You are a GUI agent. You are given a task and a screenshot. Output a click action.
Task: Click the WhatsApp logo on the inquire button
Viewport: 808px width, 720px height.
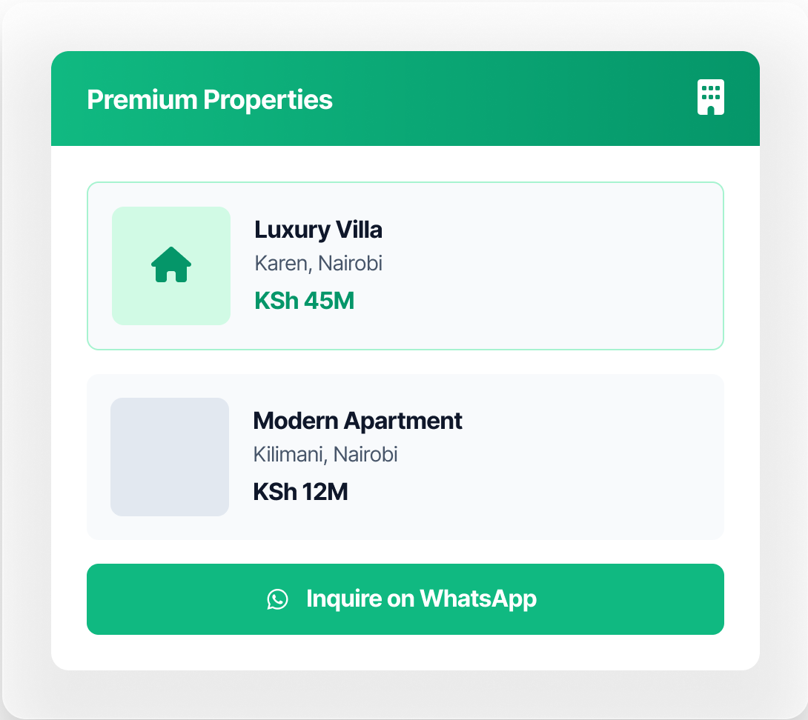click(278, 599)
